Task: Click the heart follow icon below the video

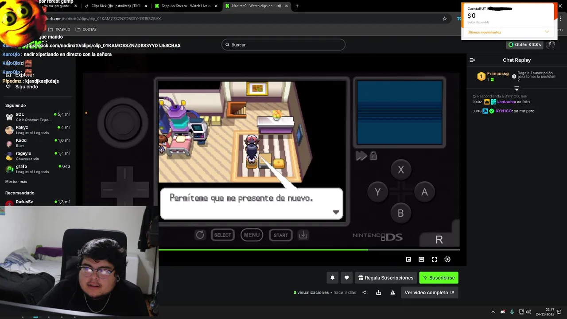Action: (347, 278)
